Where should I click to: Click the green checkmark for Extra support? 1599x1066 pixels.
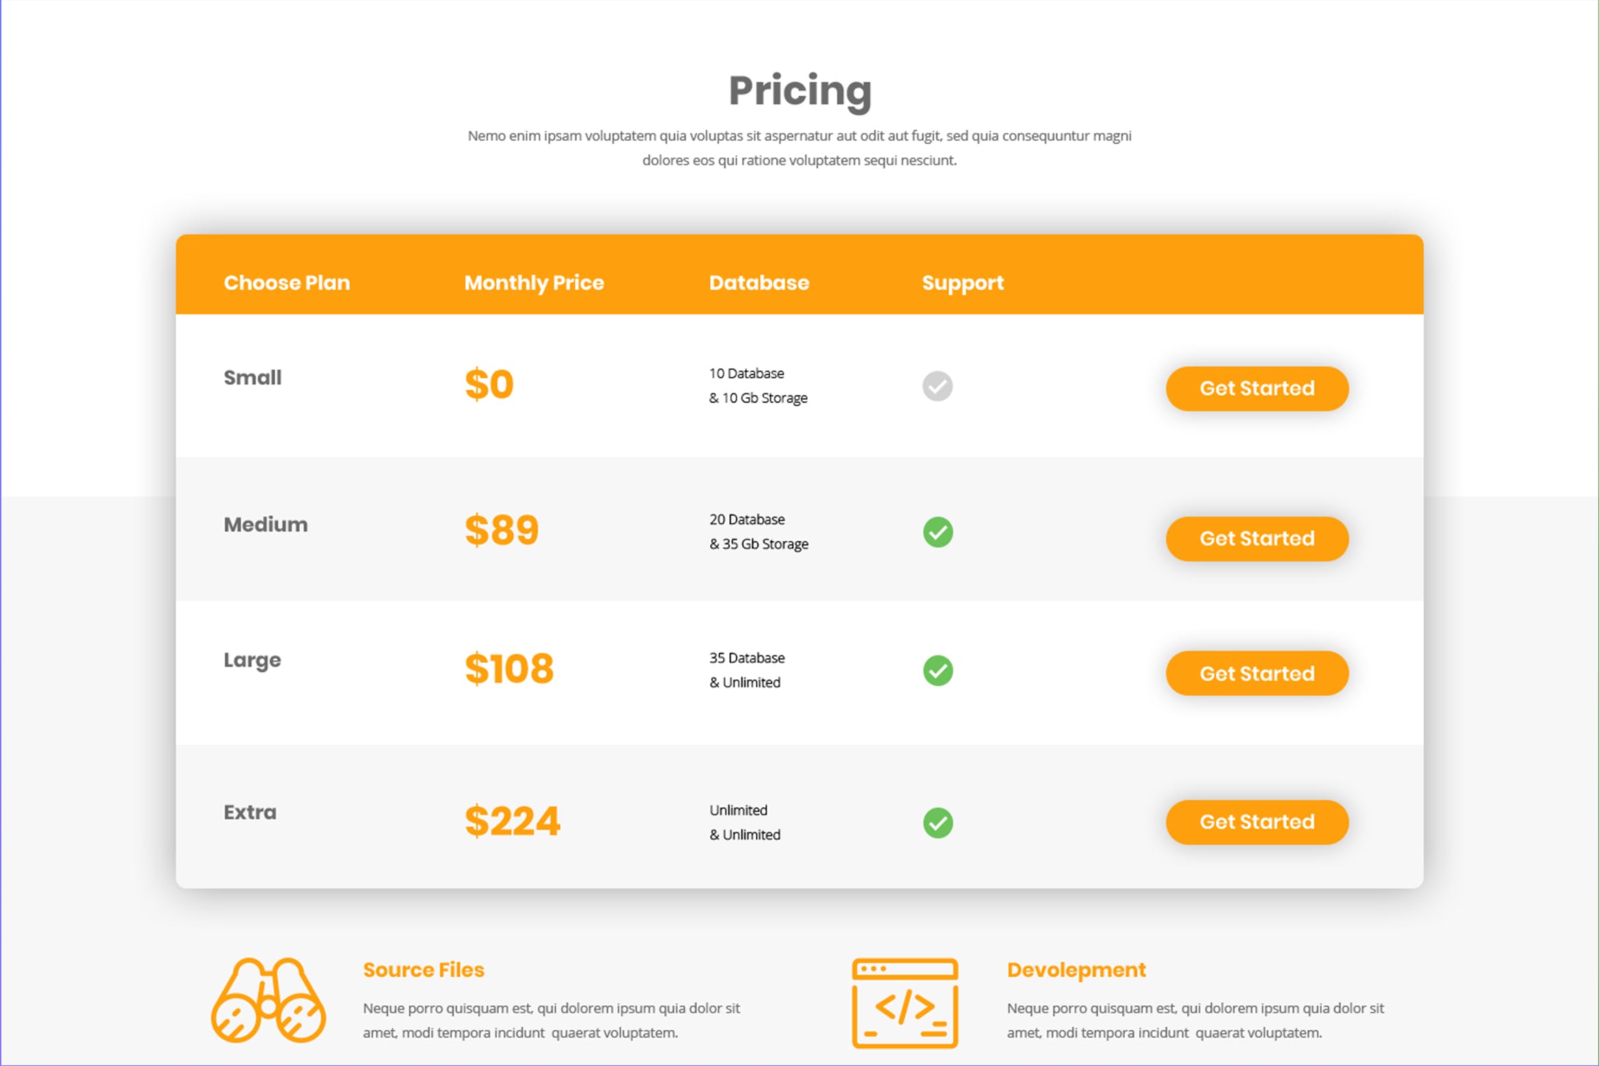tap(938, 822)
